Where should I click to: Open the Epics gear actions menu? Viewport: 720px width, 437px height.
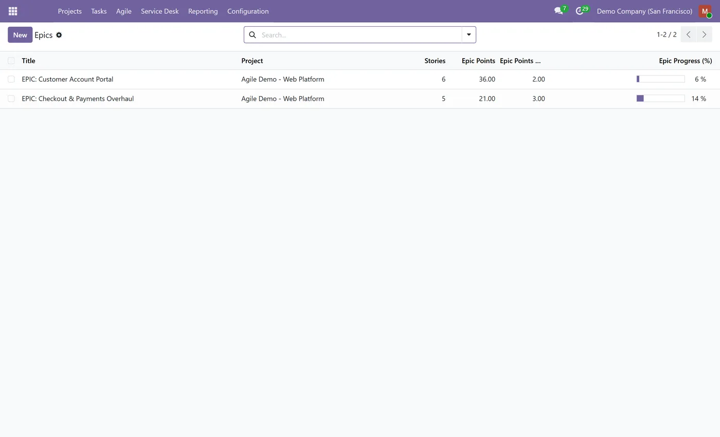click(59, 35)
